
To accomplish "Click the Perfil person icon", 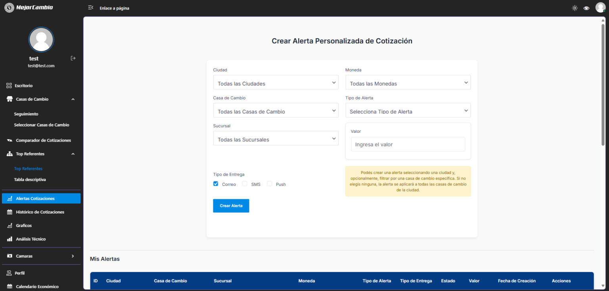I will [x=10, y=273].
